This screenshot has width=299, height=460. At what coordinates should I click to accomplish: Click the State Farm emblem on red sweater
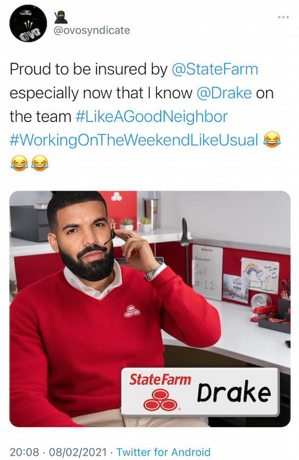click(x=132, y=311)
